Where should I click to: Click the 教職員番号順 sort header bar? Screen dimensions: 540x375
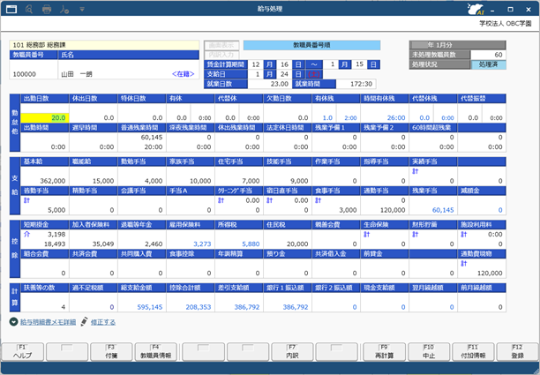pos(311,45)
